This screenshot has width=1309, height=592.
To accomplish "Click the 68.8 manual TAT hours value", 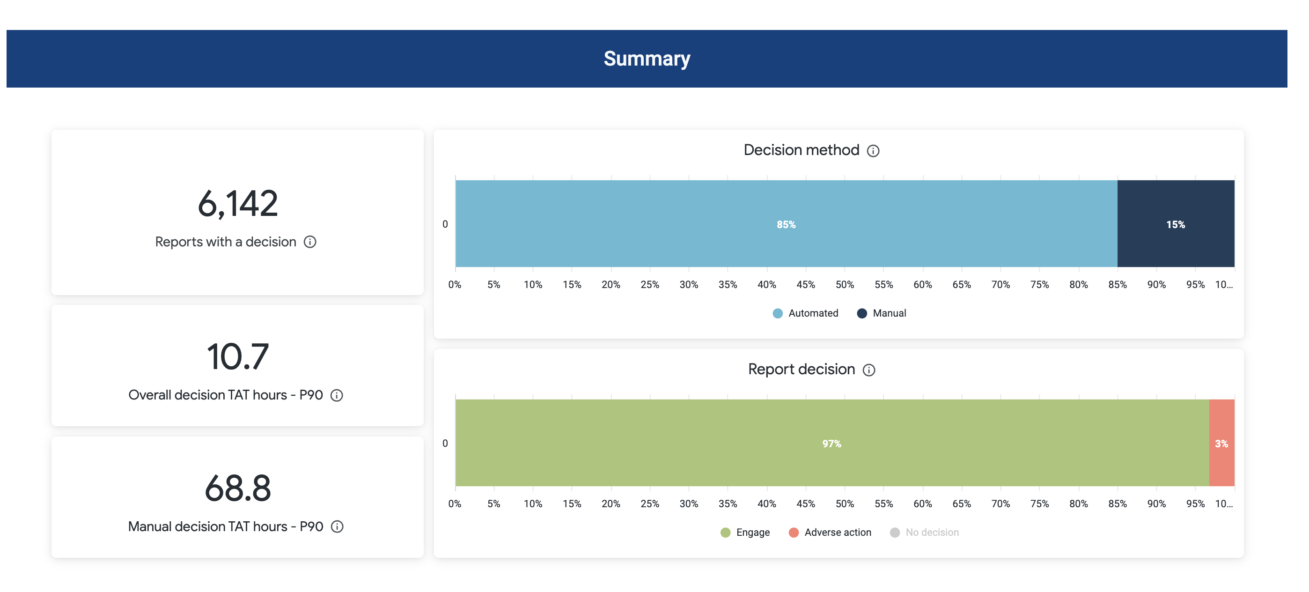I will click(238, 488).
